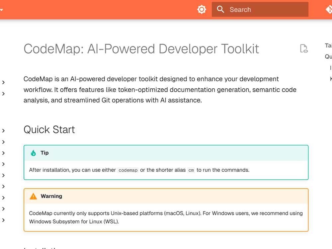Expand the topmost sidebar navigation chevron
The height and width of the screenshot is (249, 332).
(x=3, y=82)
